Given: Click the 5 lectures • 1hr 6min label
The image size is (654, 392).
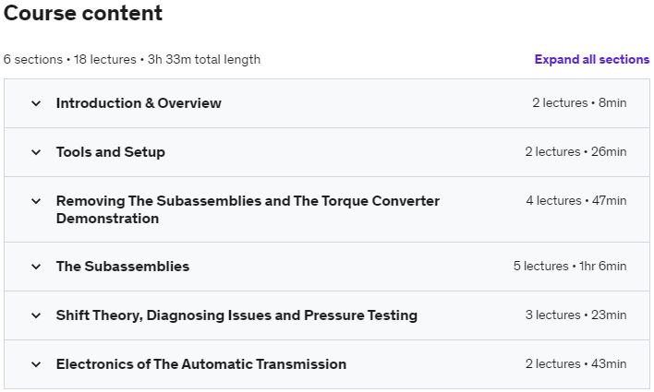Looking at the screenshot, I should 570,267.
